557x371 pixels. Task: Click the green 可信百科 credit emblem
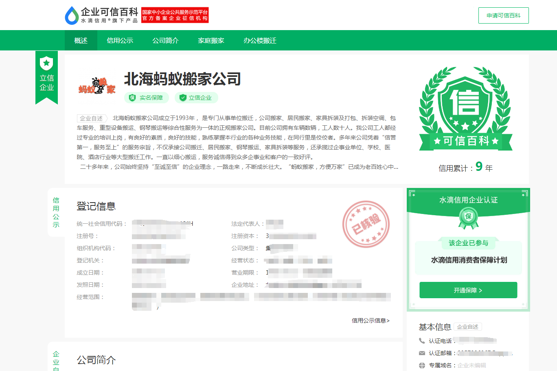[x=465, y=108]
